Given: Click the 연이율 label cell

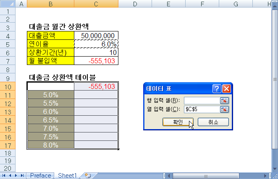Looking at the screenshot, I should [50, 44].
